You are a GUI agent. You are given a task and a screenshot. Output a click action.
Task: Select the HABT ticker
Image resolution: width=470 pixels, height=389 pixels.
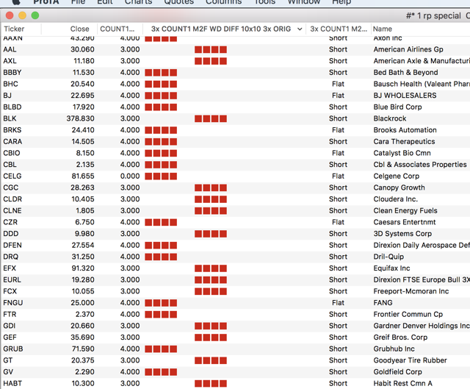12,383
